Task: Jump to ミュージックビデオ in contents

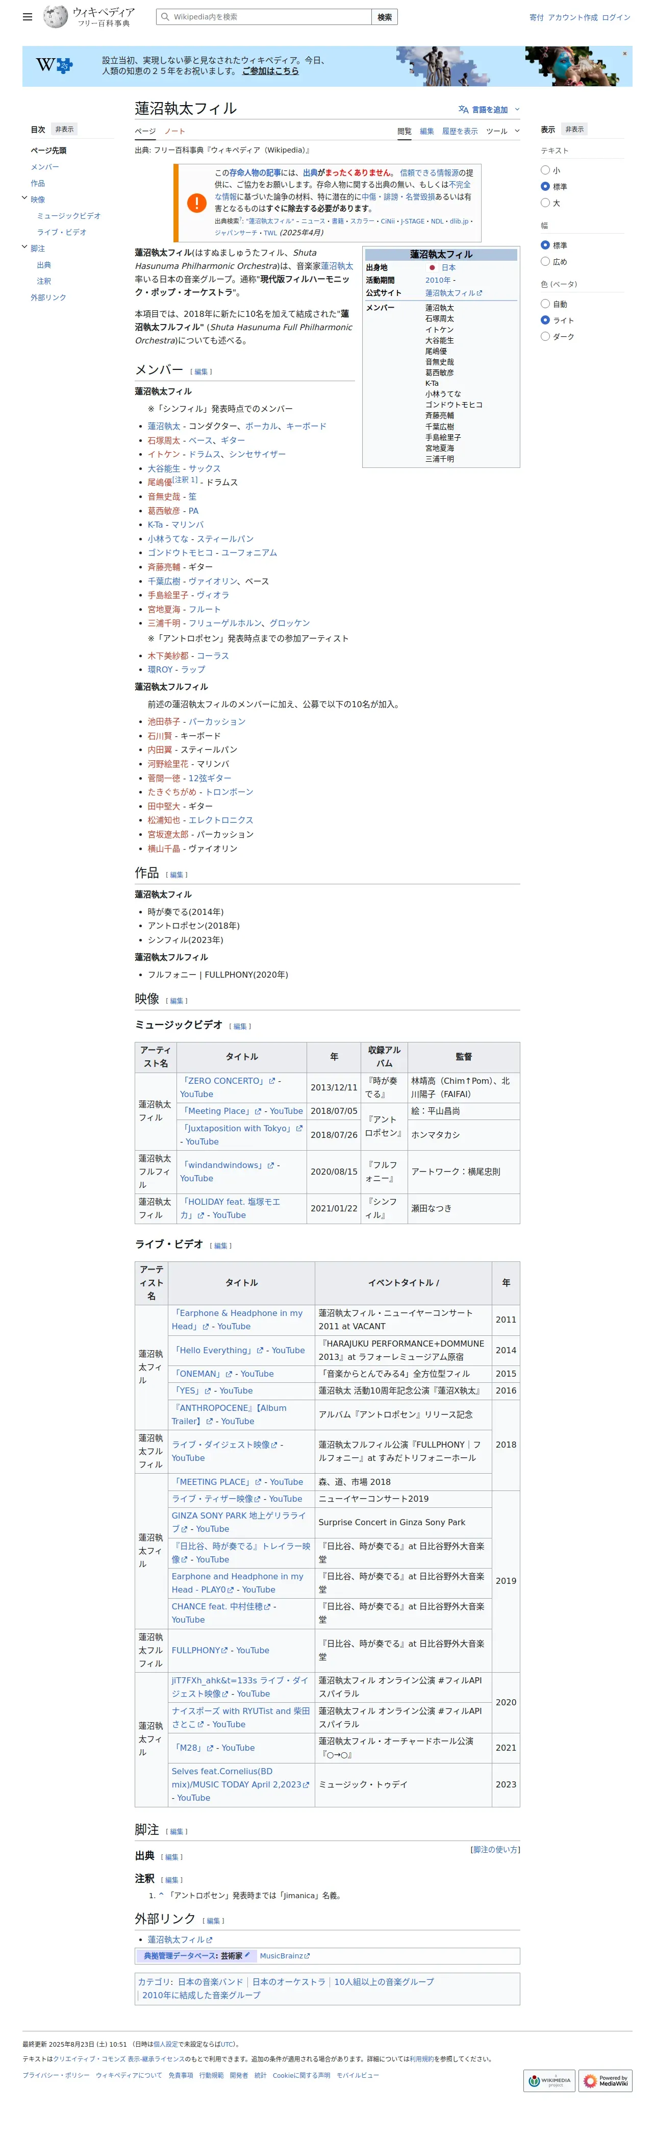Action: point(69,216)
